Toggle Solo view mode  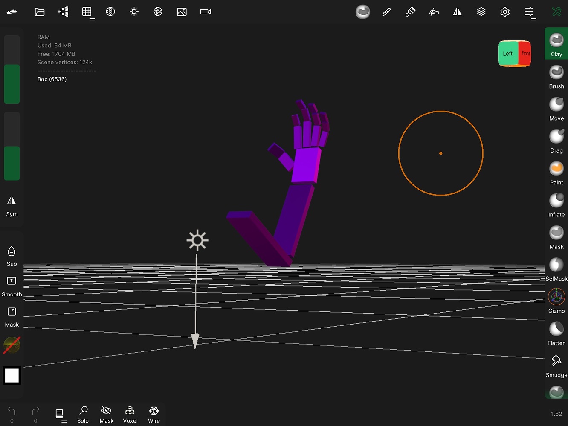tap(83, 414)
